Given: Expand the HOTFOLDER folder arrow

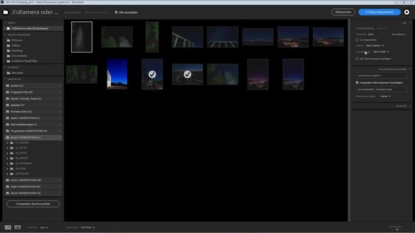Looking at the screenshot, I should coord(7,174).
